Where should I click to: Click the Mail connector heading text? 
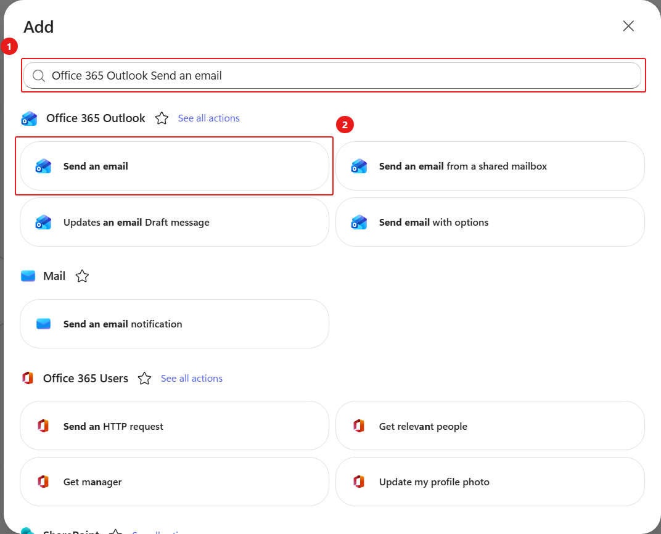54,276
